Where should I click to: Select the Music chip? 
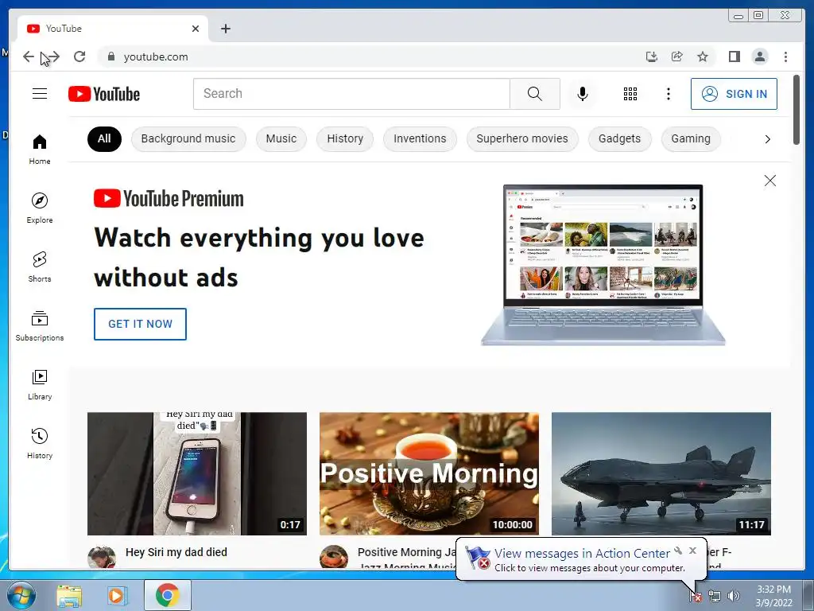pos(281,139)
